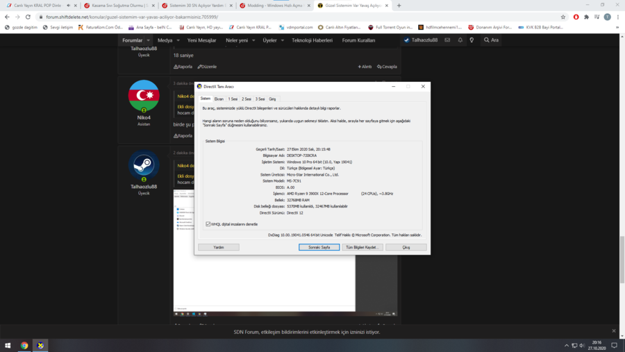Expand the Medya dropdown arrow
The height and width of the screenshot is (352, 625).
point(178,40)
